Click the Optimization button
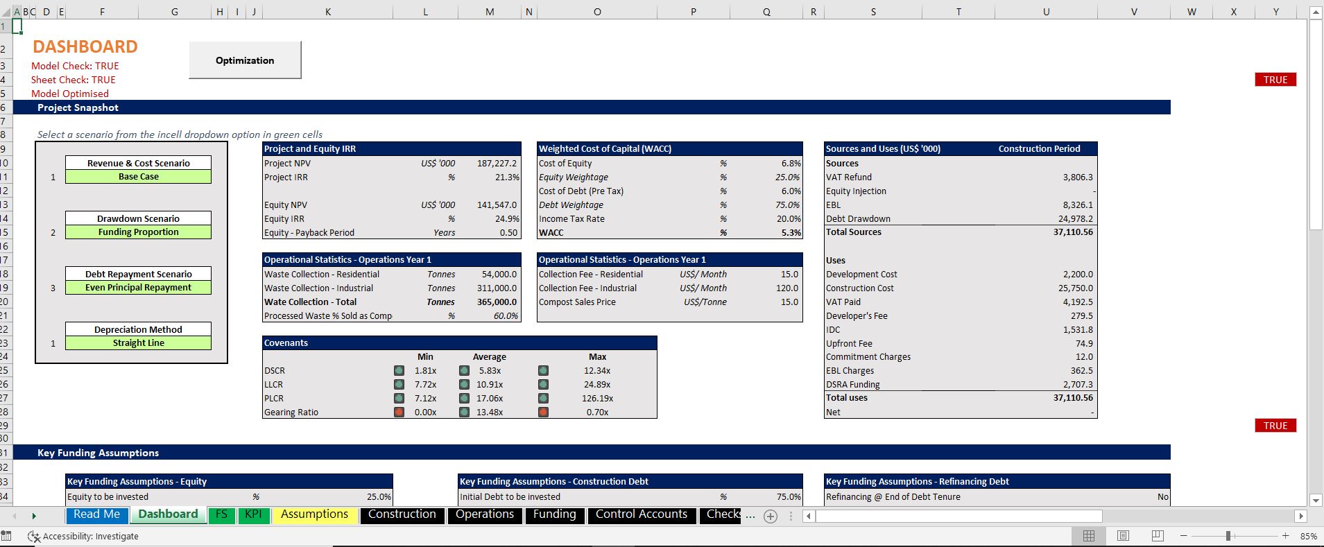 point(245,60)
